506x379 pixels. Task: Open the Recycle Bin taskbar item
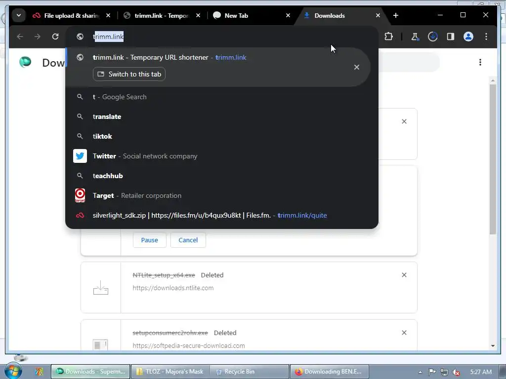[x=250, y=372]
